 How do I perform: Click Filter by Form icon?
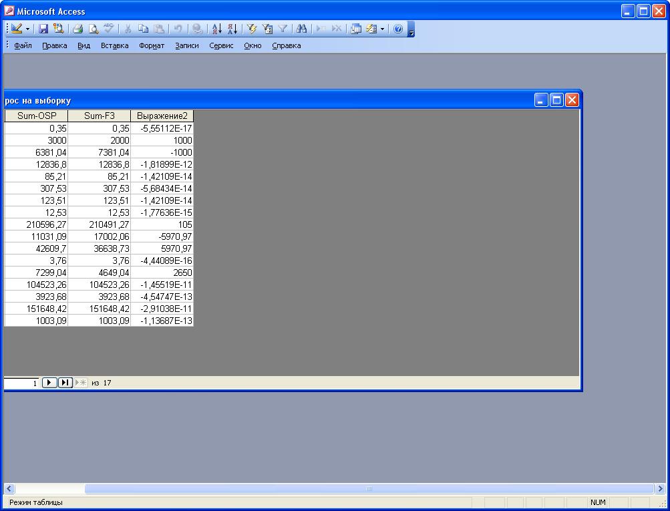coord(267,29)
